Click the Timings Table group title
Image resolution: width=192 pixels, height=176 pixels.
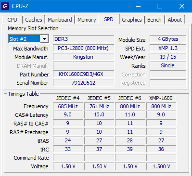tap(23, 94)
